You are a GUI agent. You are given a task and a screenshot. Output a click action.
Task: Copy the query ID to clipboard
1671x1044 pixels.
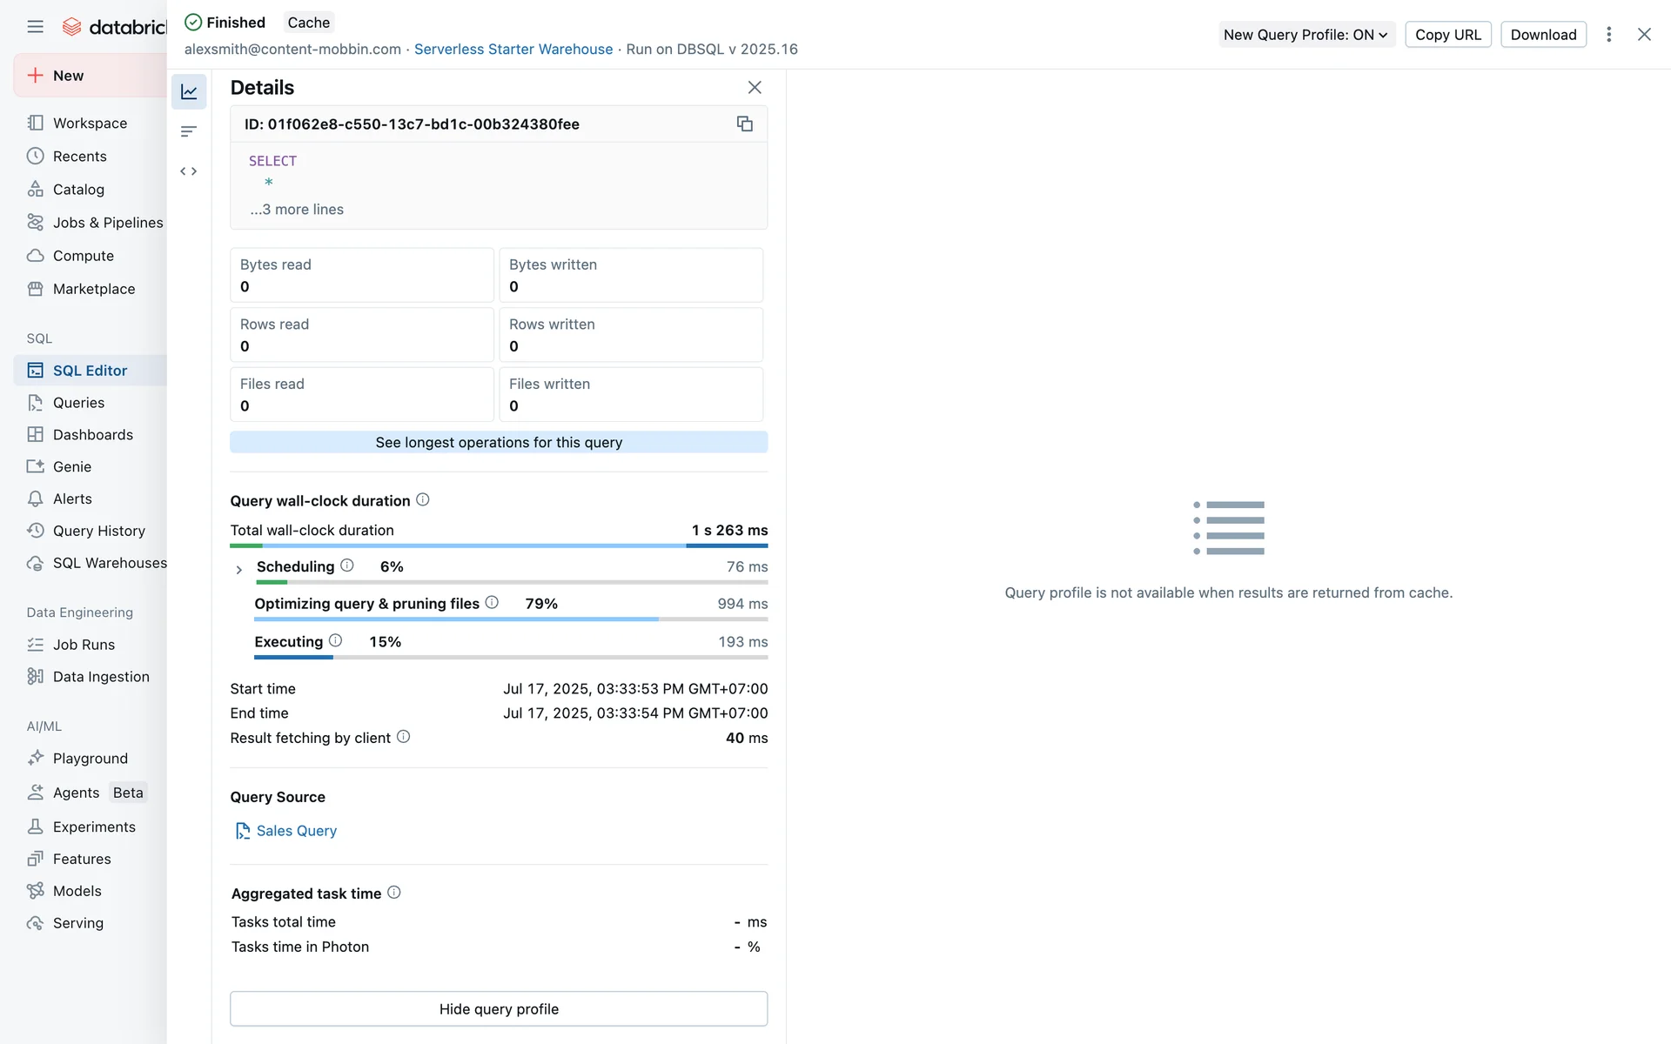pos(744,124)
